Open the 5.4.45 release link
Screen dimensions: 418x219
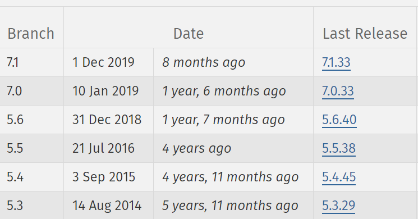pos(339,177)
